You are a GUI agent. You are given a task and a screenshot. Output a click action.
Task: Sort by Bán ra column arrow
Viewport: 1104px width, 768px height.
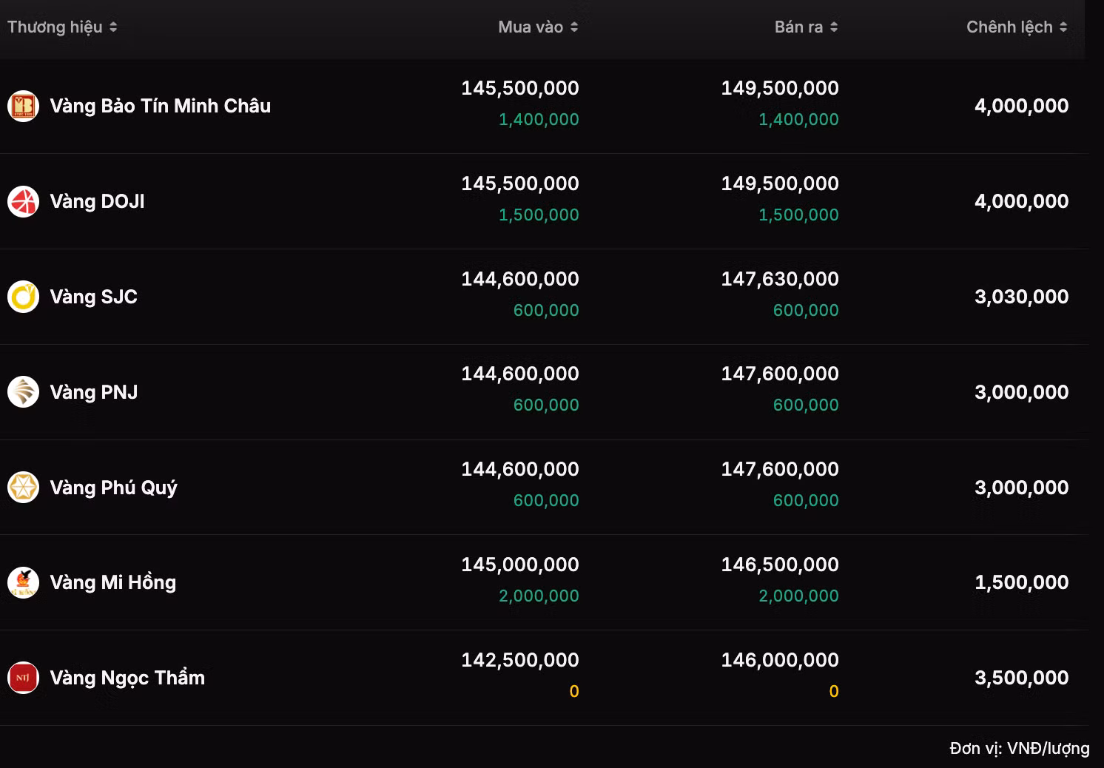tap(834, 27)
